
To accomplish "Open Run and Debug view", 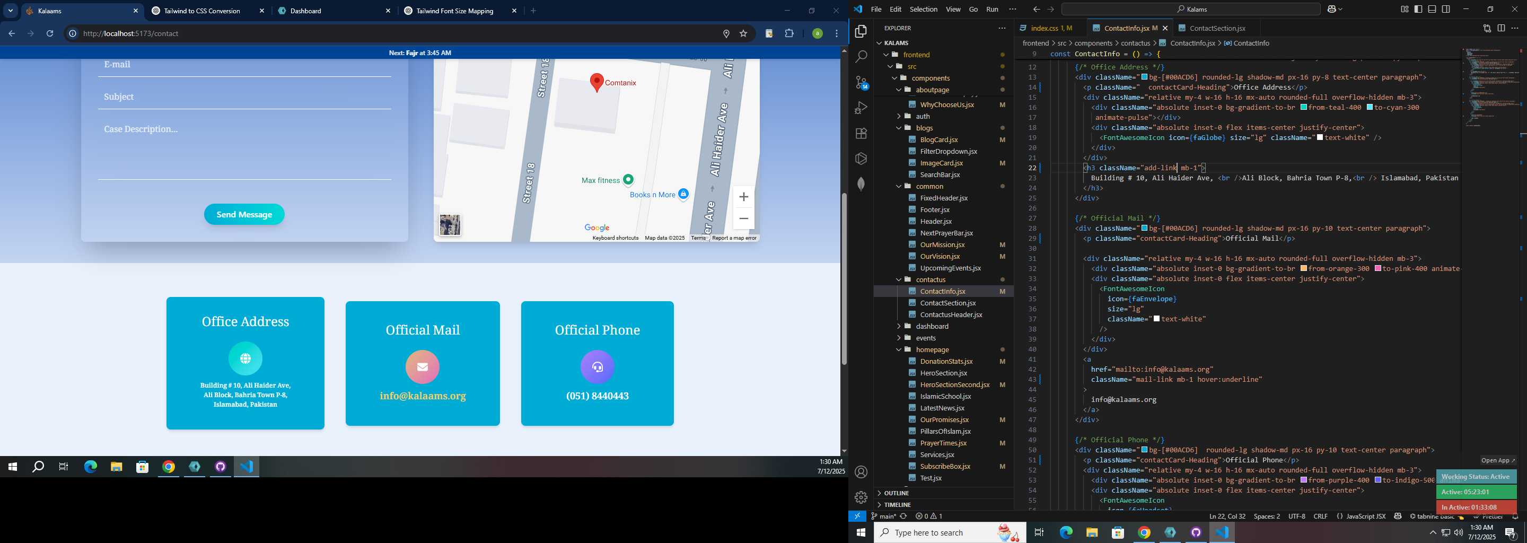I will (x=861, y=108).
